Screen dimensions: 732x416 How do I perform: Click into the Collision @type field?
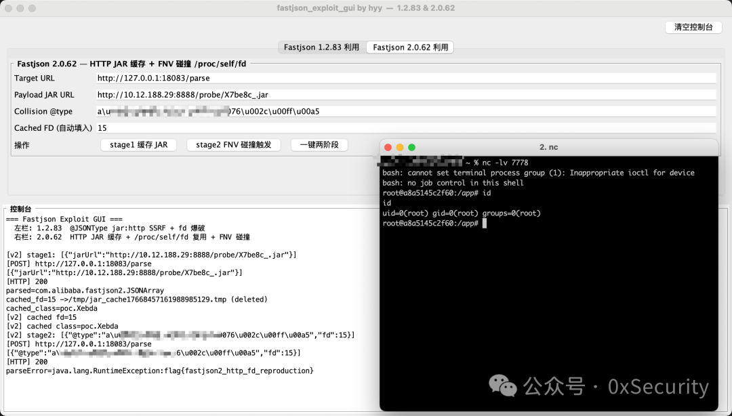406,111
